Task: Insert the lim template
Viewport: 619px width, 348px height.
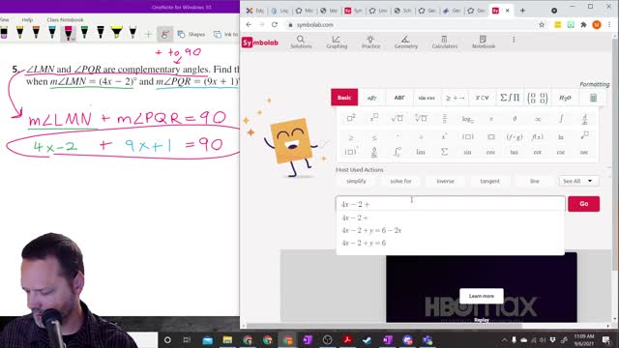Action: (x=421, y=152)
